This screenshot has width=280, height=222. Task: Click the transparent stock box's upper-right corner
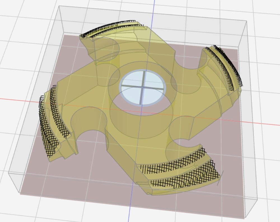pos(246,22)
